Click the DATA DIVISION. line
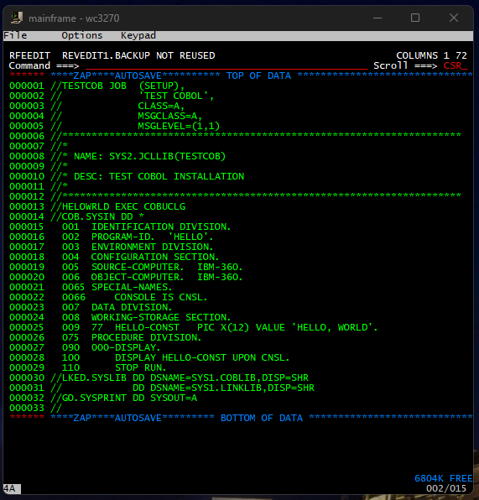Image resolution: width=479 pixels, height=500 pixels. (x=132, y=307)
